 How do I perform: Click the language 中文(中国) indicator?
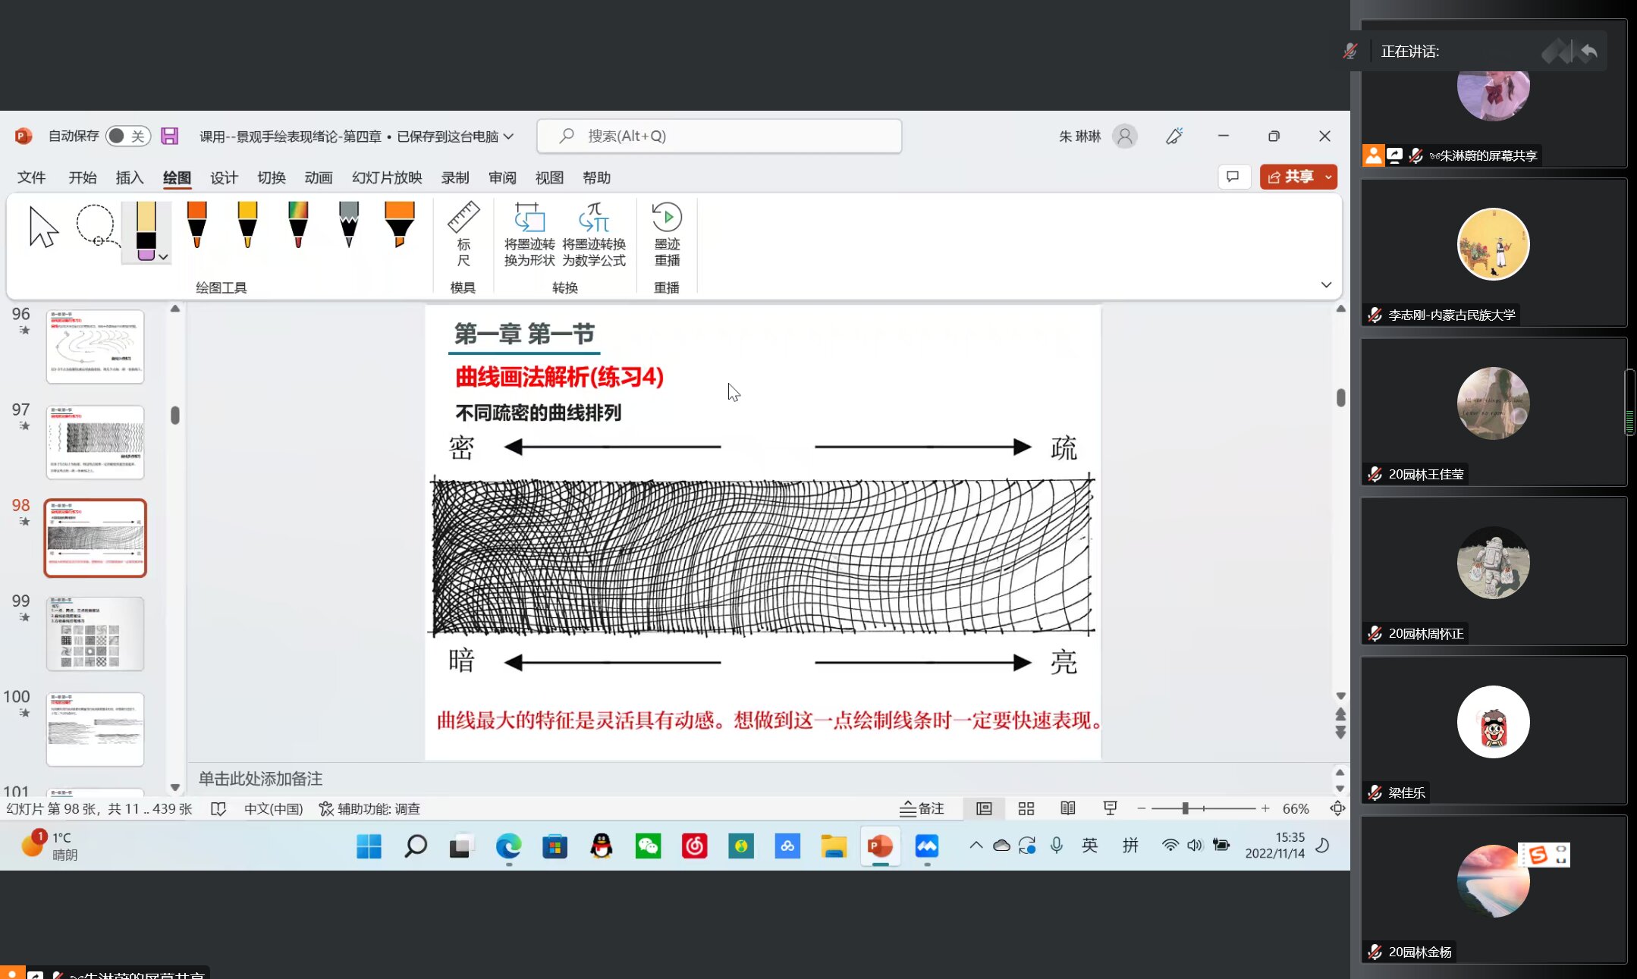pyautogui.click(x=273, y=808)
